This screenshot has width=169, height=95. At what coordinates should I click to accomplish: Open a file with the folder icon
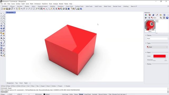(x=4, y=9)
